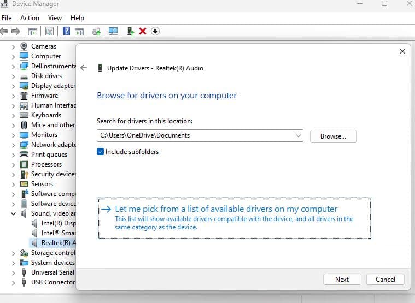Click the Properties toolbar icon
The image size is (415, 303).
tap(50, 31)
